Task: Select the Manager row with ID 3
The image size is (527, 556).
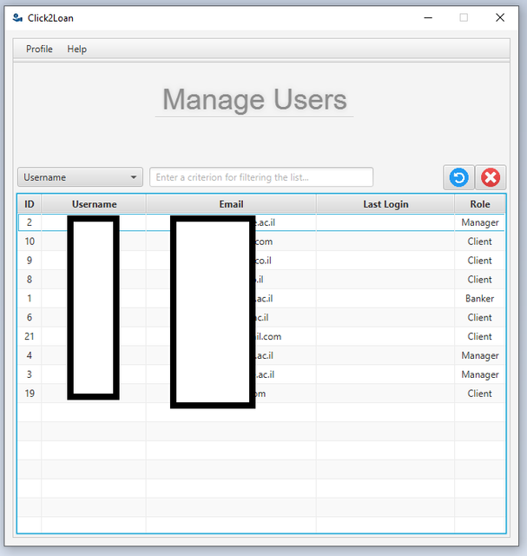Action: click(261, 374)
